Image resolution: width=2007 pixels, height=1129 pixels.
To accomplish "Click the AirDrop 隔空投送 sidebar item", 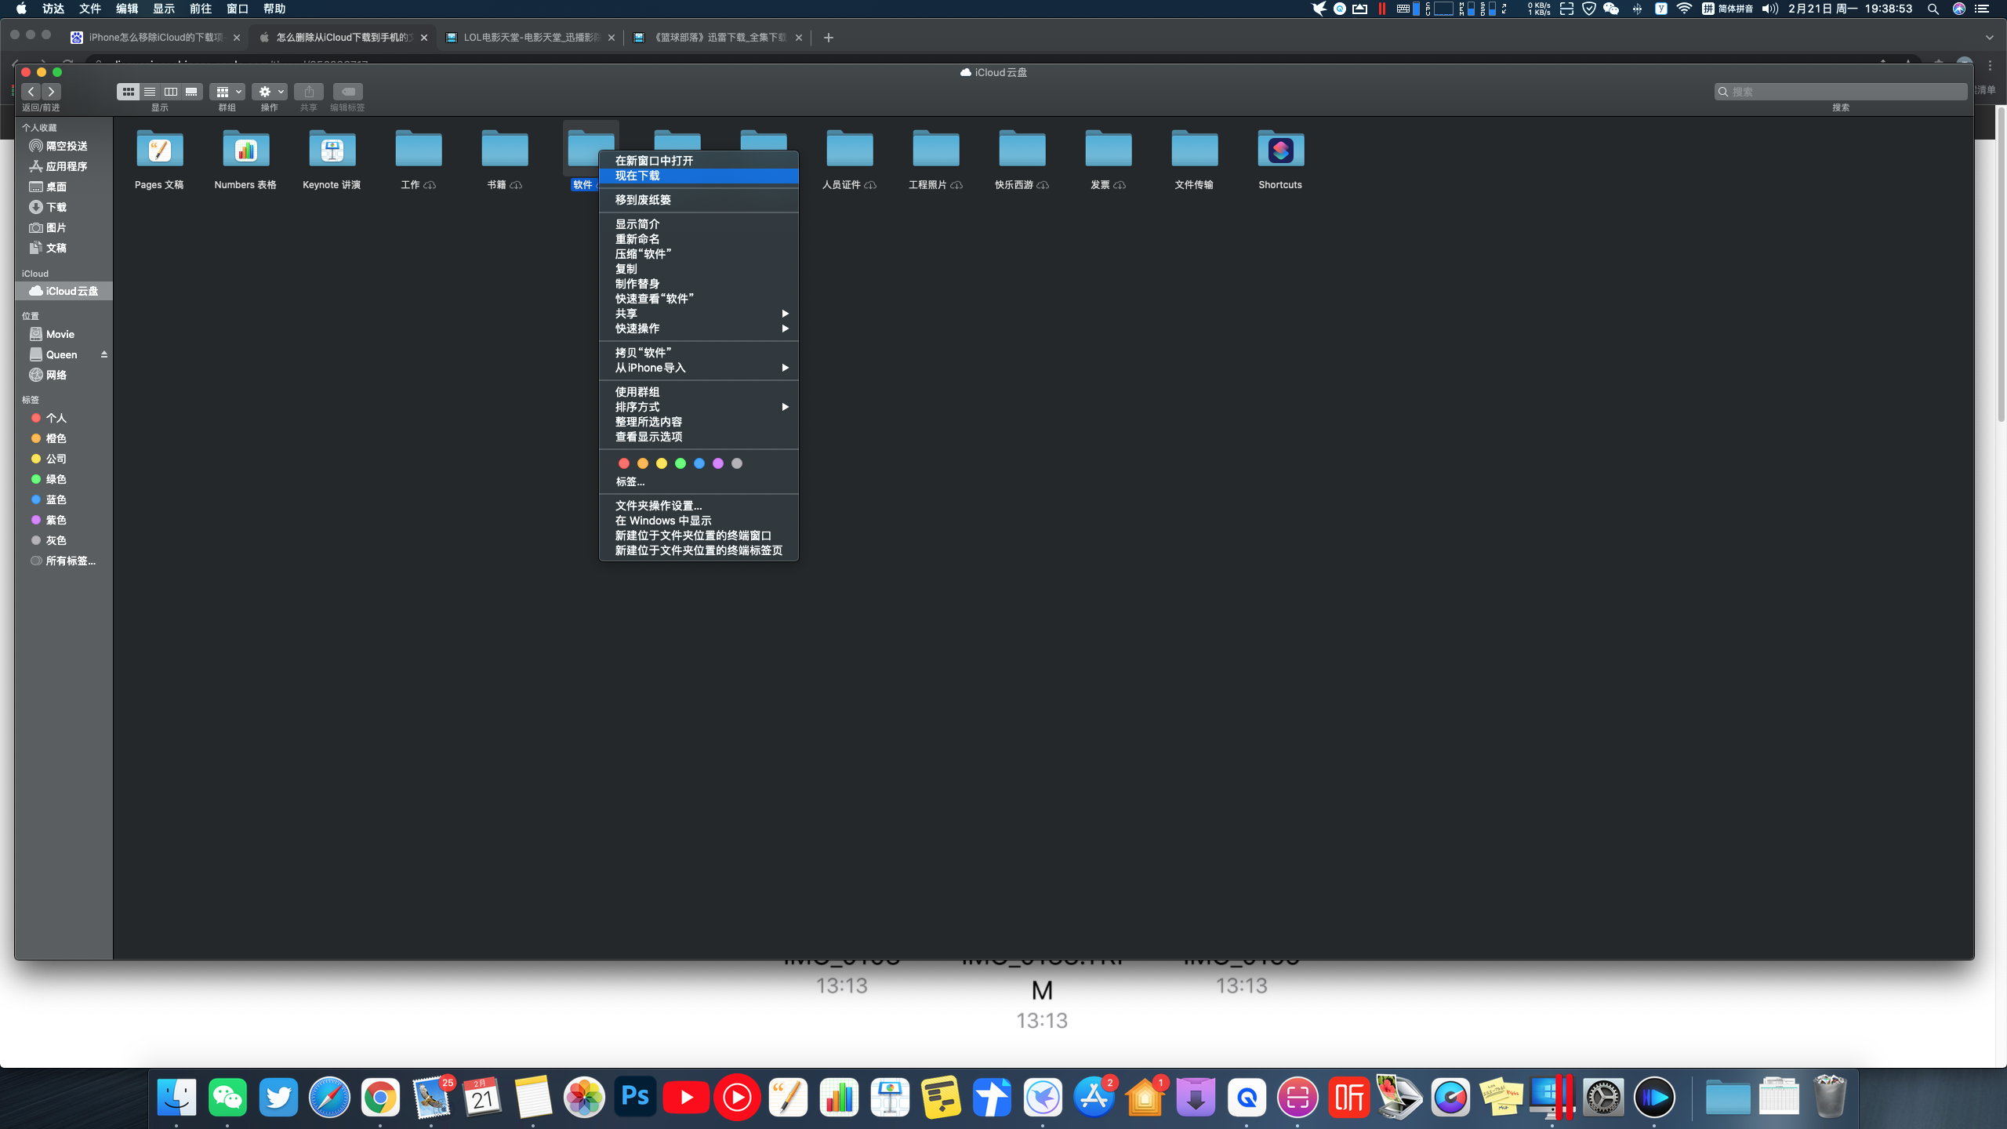I will point(66,146).
